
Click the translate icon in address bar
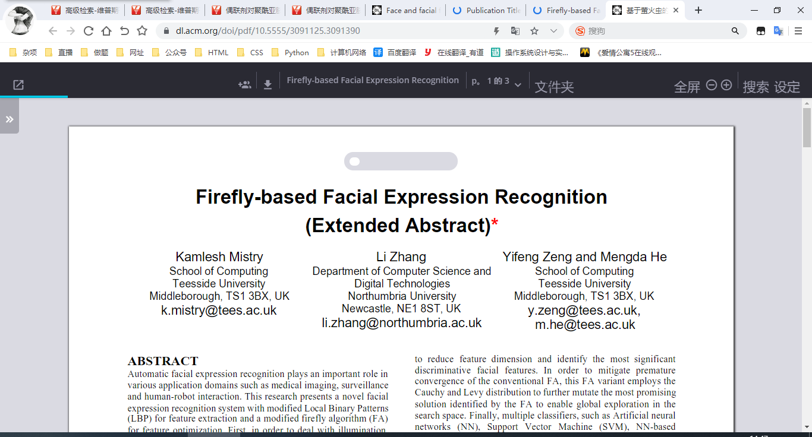tap(515, 31)
